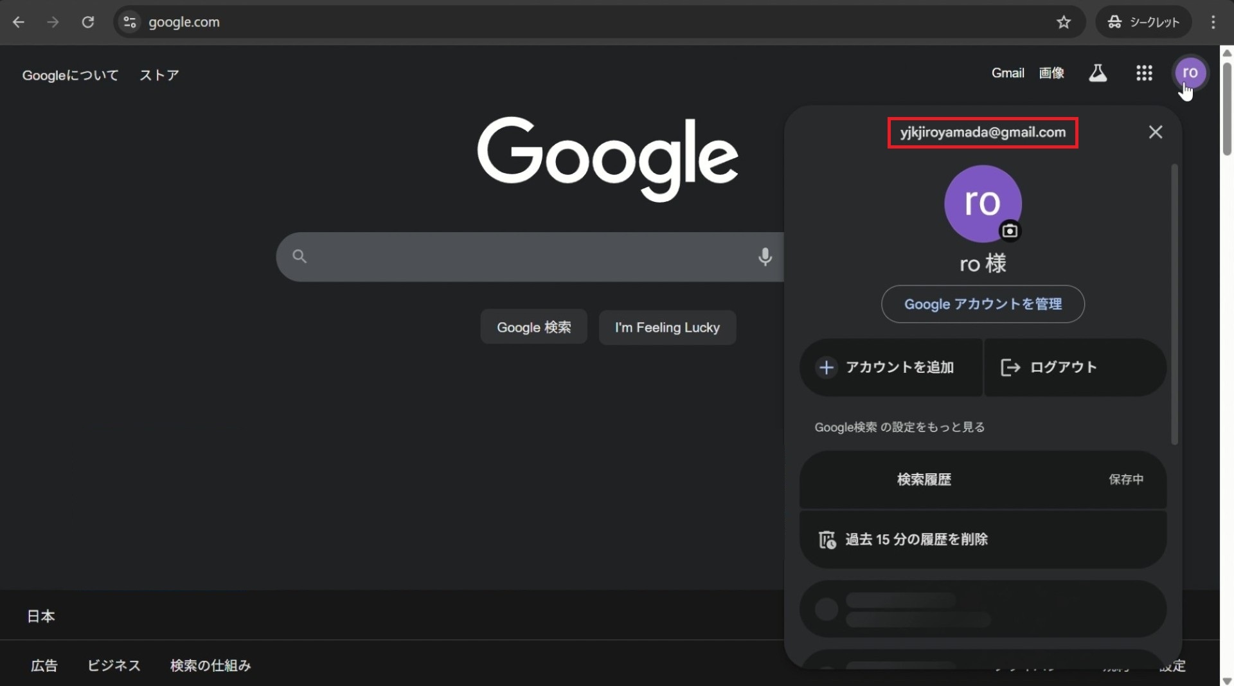This screenshot has width=1234, height=686.
Task: Choose ログアウト to sign out
Action: point(1075,367)
